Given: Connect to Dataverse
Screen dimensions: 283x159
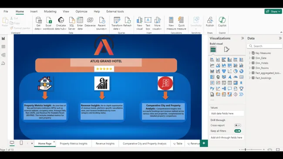Looking at the screenshot, I should point(90,22).
